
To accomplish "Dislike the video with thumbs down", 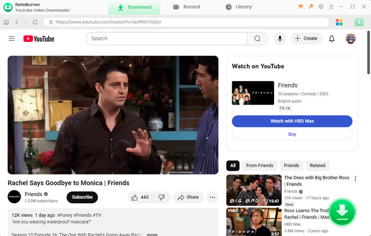I will tap(162, 197).
